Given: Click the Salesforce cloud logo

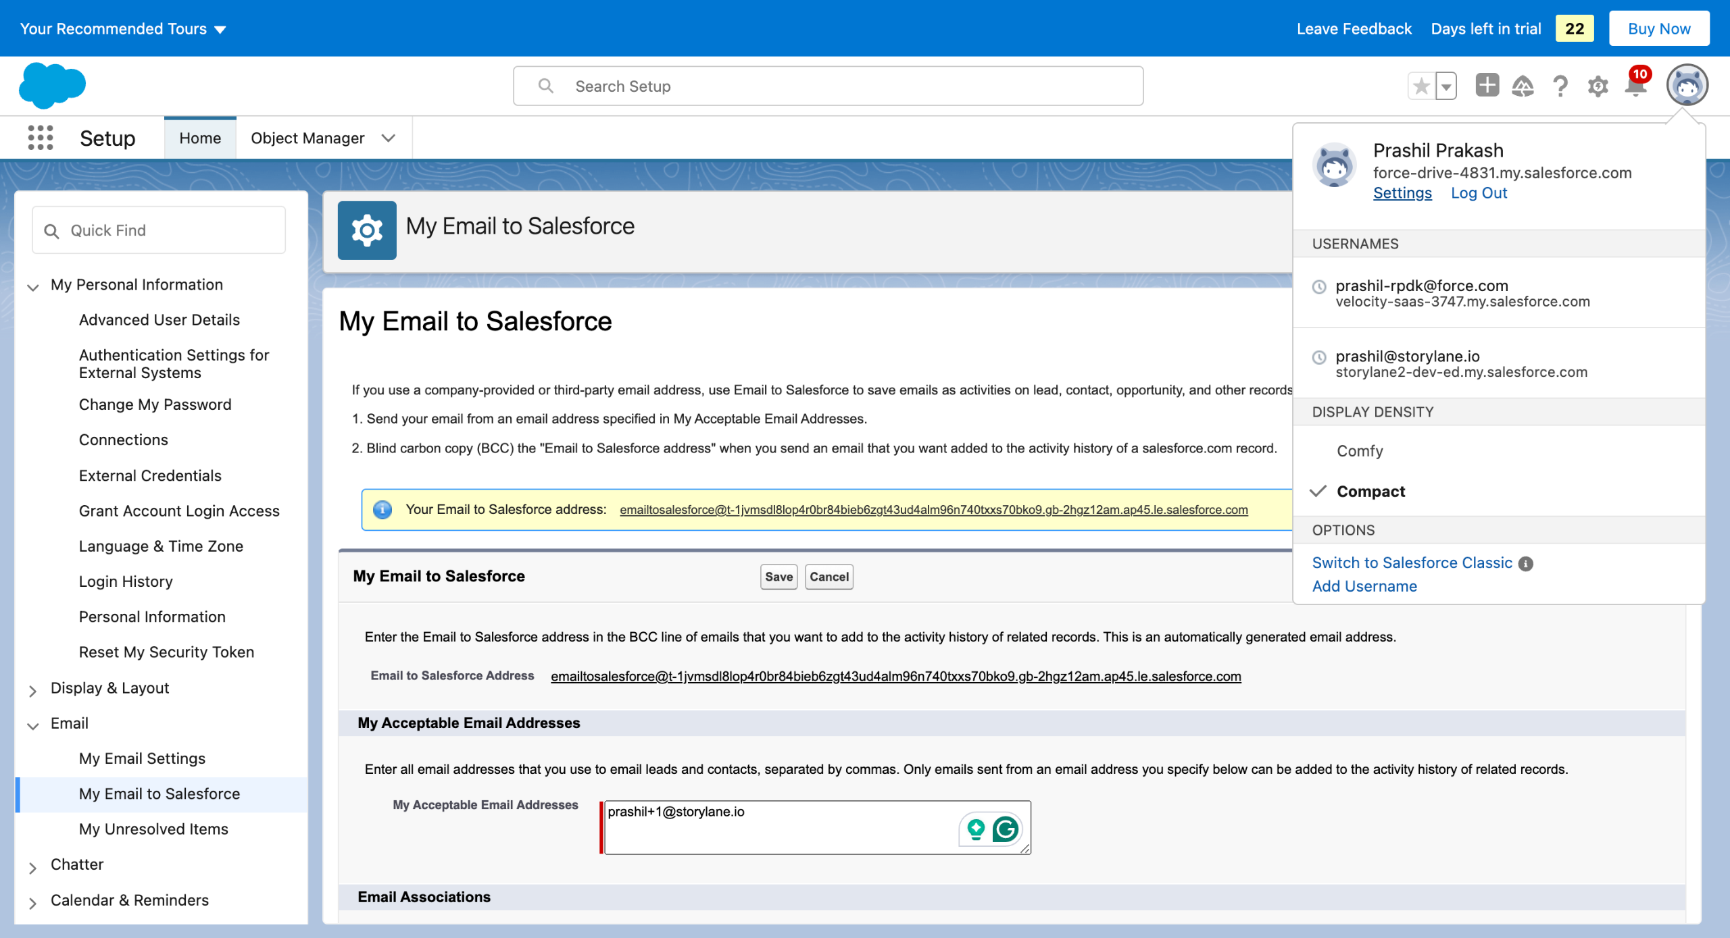Looking at the screenshot, I should (x=53, y=86).
